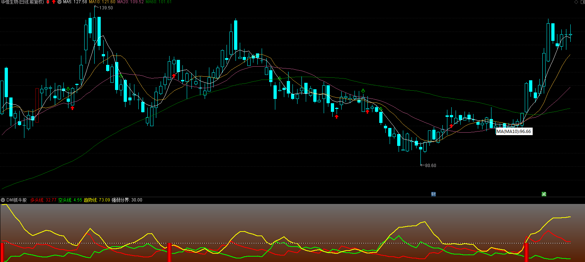Click the MA10: 121.60 label
The width and height of the screenshot is (585, 262).
pos(102,2)
